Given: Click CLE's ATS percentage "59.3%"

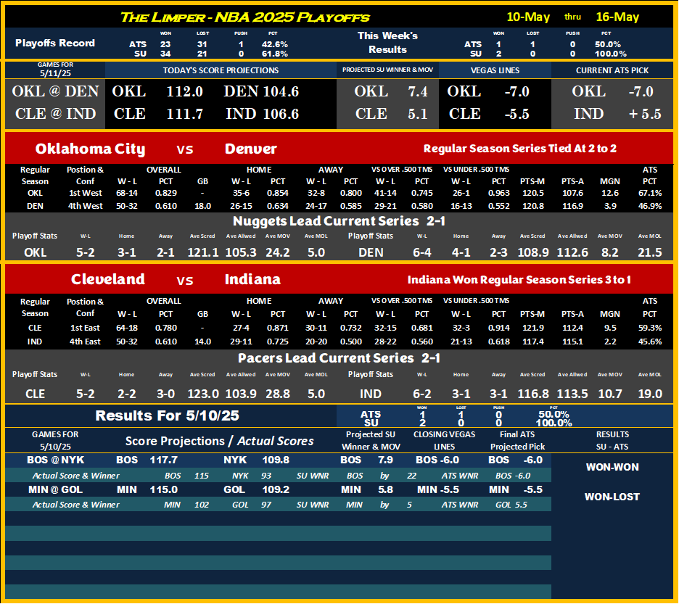Looking at the screenshot, I should [x=650, y=328].
